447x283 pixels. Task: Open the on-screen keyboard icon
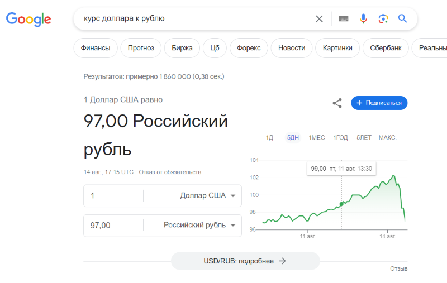(343, 19)
